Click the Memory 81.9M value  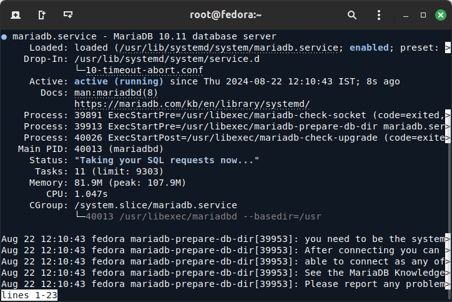click(x=88, y=183)
